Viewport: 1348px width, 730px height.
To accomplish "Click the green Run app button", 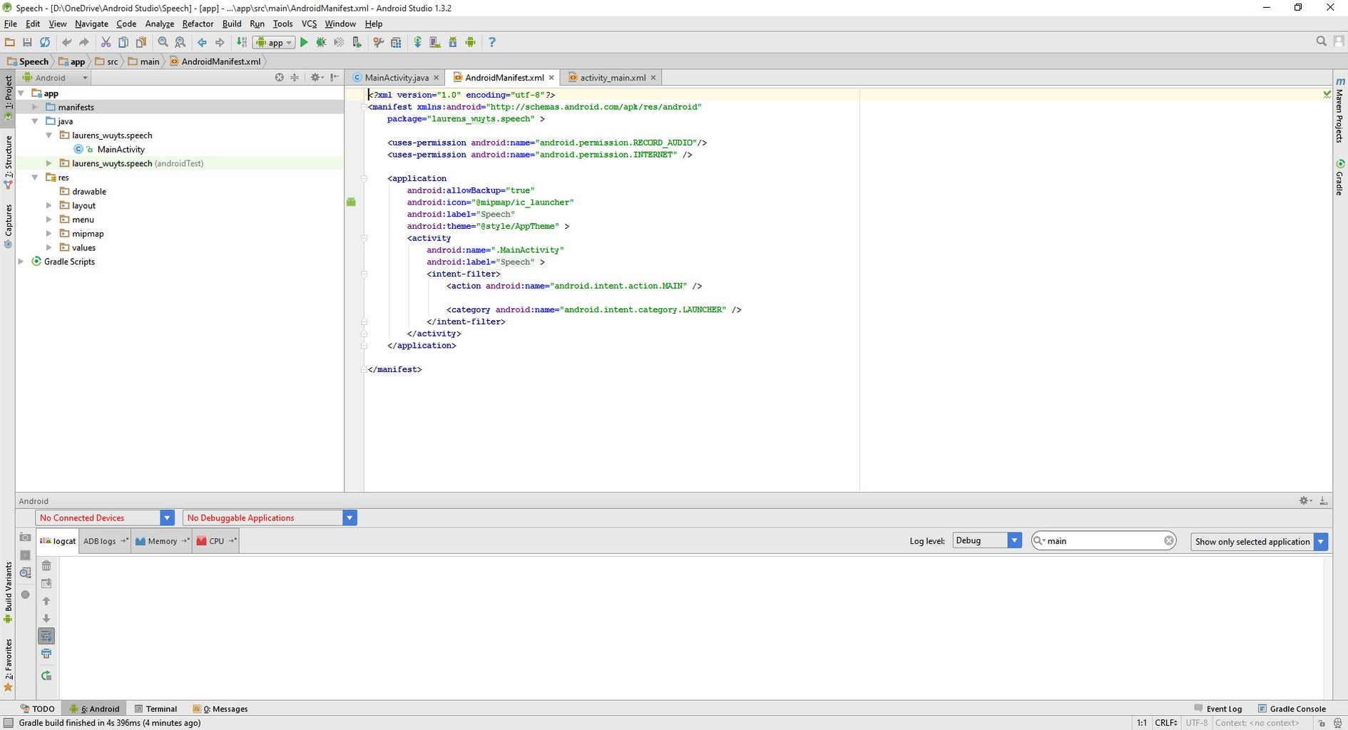I will point(304,43).
